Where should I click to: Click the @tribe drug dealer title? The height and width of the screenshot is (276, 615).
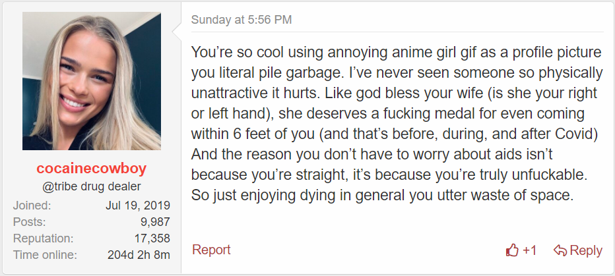pyautogui.click(x=91, y=186)
